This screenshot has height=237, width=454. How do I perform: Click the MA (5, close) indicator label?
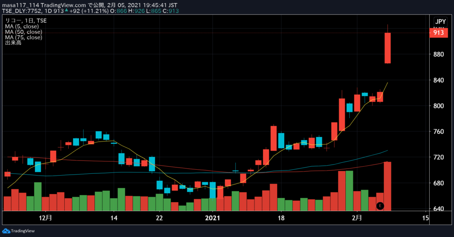(22, 26)
